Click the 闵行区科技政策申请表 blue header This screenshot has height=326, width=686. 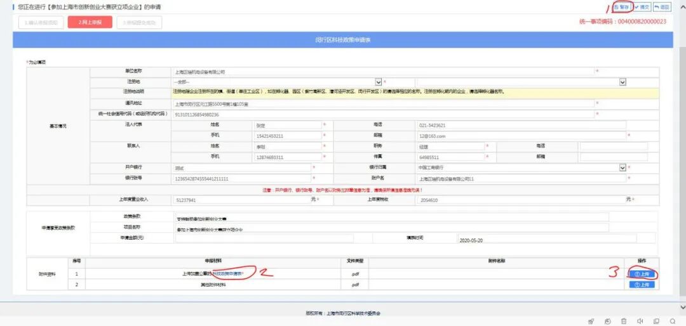343,40
